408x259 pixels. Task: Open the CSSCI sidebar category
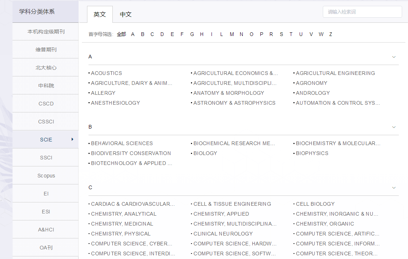click(x=46, y=122)
